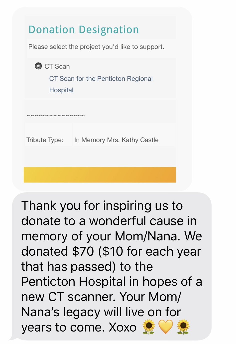Click the CT Scan option label
Screen dimensions: 236x344
(57, 66)
